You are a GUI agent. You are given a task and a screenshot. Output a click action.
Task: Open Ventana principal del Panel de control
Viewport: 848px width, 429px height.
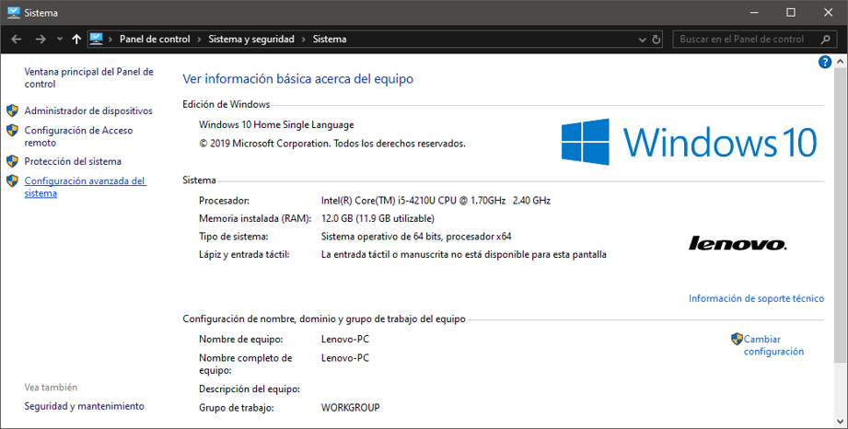[88, 78]
